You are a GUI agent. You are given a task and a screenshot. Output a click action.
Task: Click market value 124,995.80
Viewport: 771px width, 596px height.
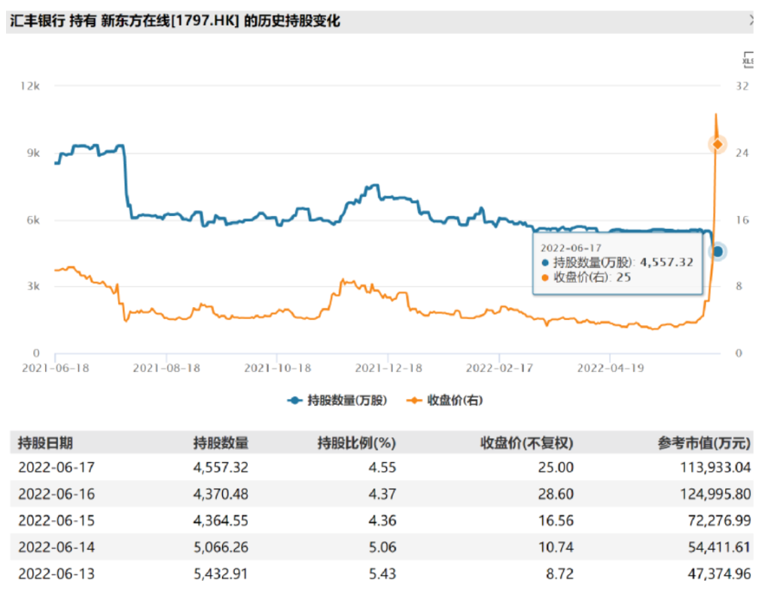coord(715,494)
